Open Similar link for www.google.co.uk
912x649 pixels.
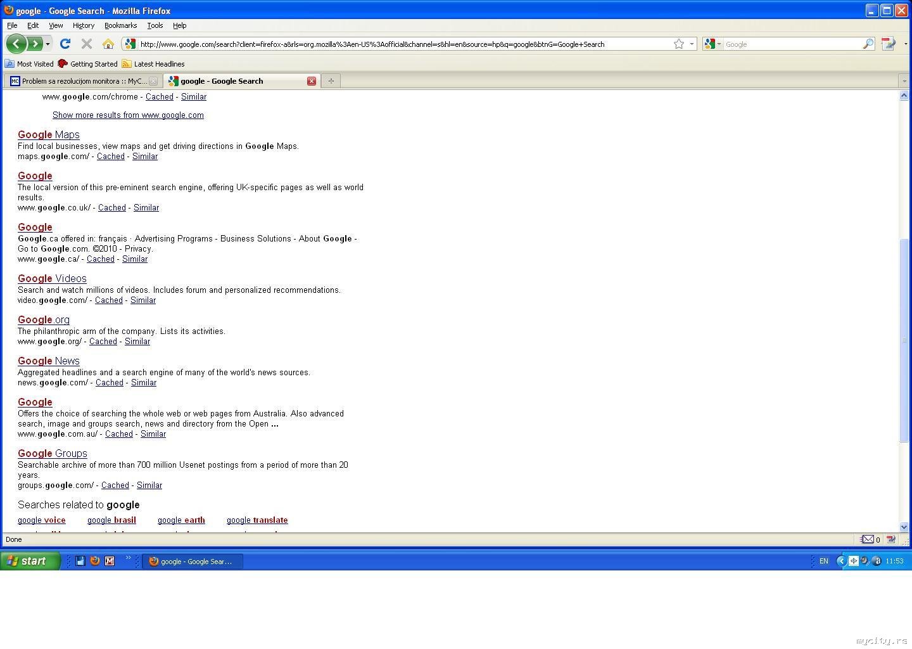pos(146,207)
